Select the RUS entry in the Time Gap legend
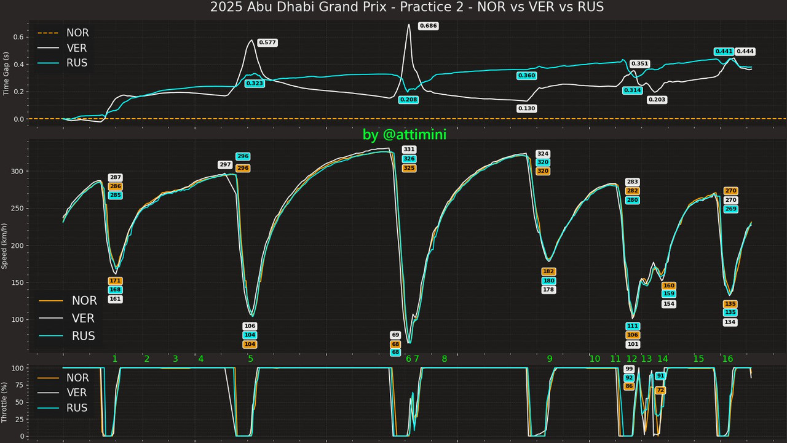The height and width of the screenshot is (443, 787). pos(63,63)
